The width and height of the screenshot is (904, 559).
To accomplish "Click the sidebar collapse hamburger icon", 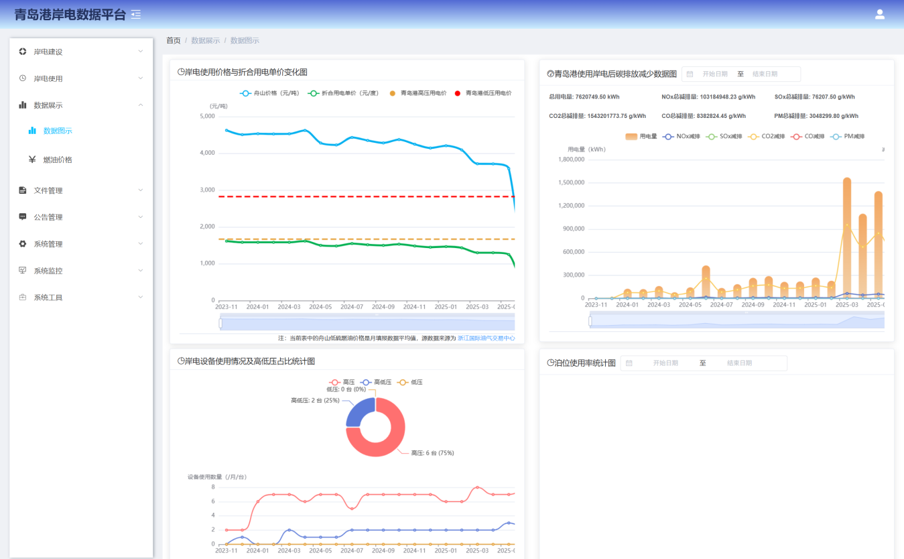I will tap(136, 14).
